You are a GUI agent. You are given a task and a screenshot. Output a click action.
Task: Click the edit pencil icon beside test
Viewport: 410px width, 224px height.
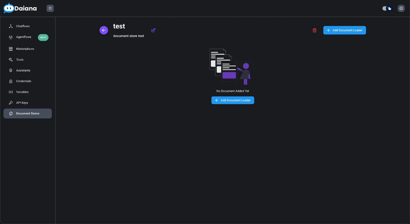pos(153,30)
